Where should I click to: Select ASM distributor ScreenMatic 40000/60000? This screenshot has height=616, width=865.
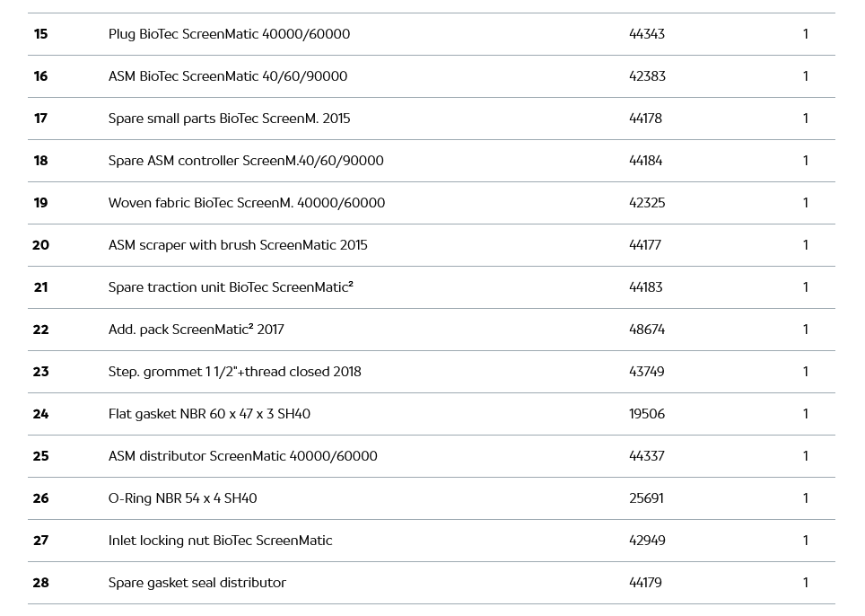point(242,456)
